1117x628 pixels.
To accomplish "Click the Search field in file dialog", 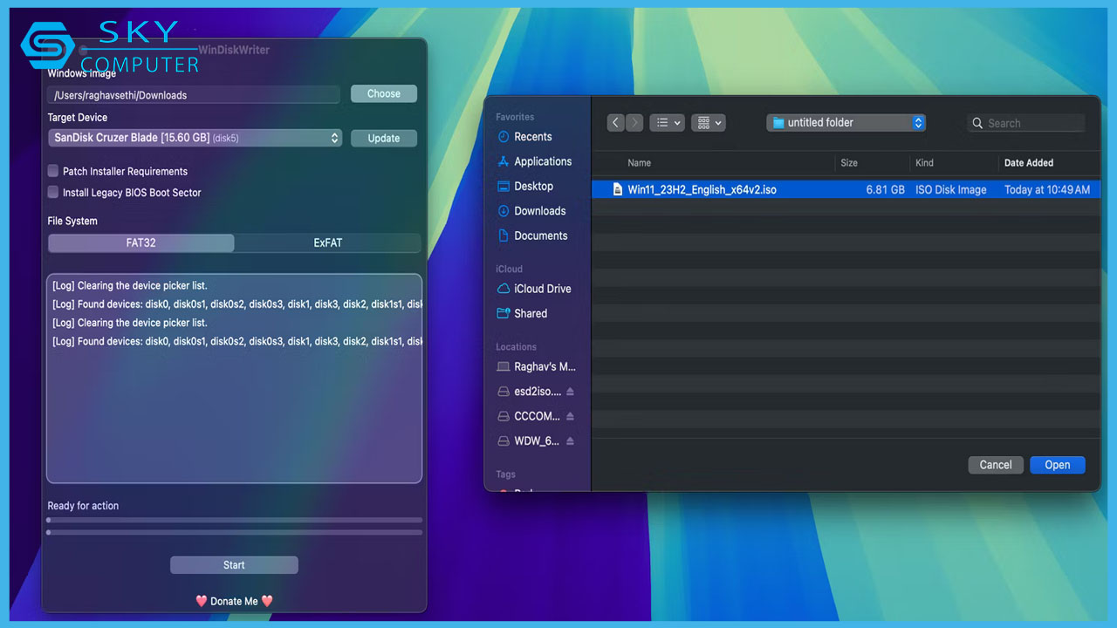I will (1026, 123).
